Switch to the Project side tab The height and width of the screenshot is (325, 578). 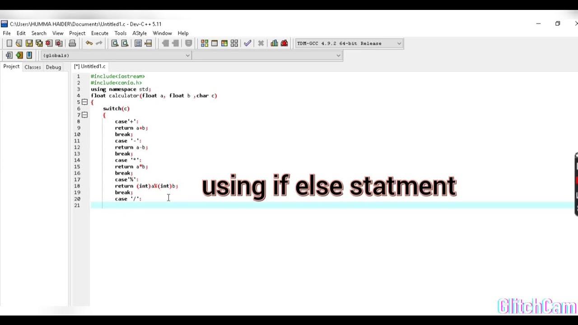coord(11,67)
